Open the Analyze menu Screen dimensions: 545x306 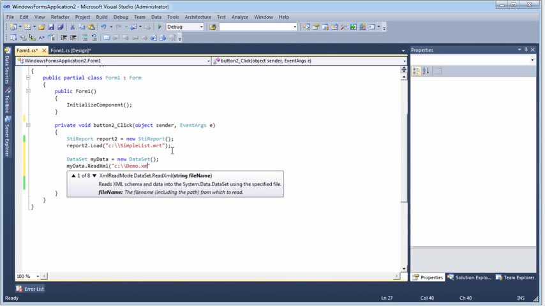240,17
